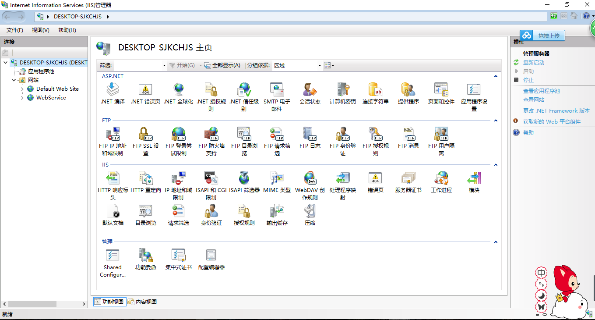Screen dimensions: 595x320
Task: Expand Default Web Site node
Action: [22, 89]
